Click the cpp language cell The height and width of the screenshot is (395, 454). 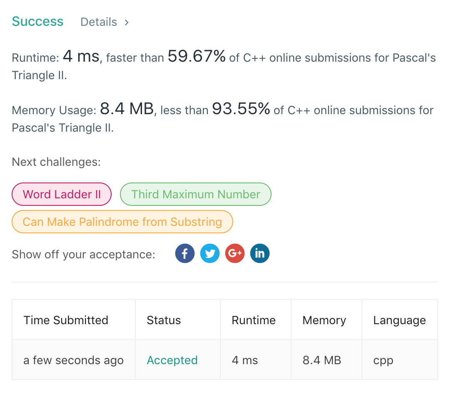point(383,360)
